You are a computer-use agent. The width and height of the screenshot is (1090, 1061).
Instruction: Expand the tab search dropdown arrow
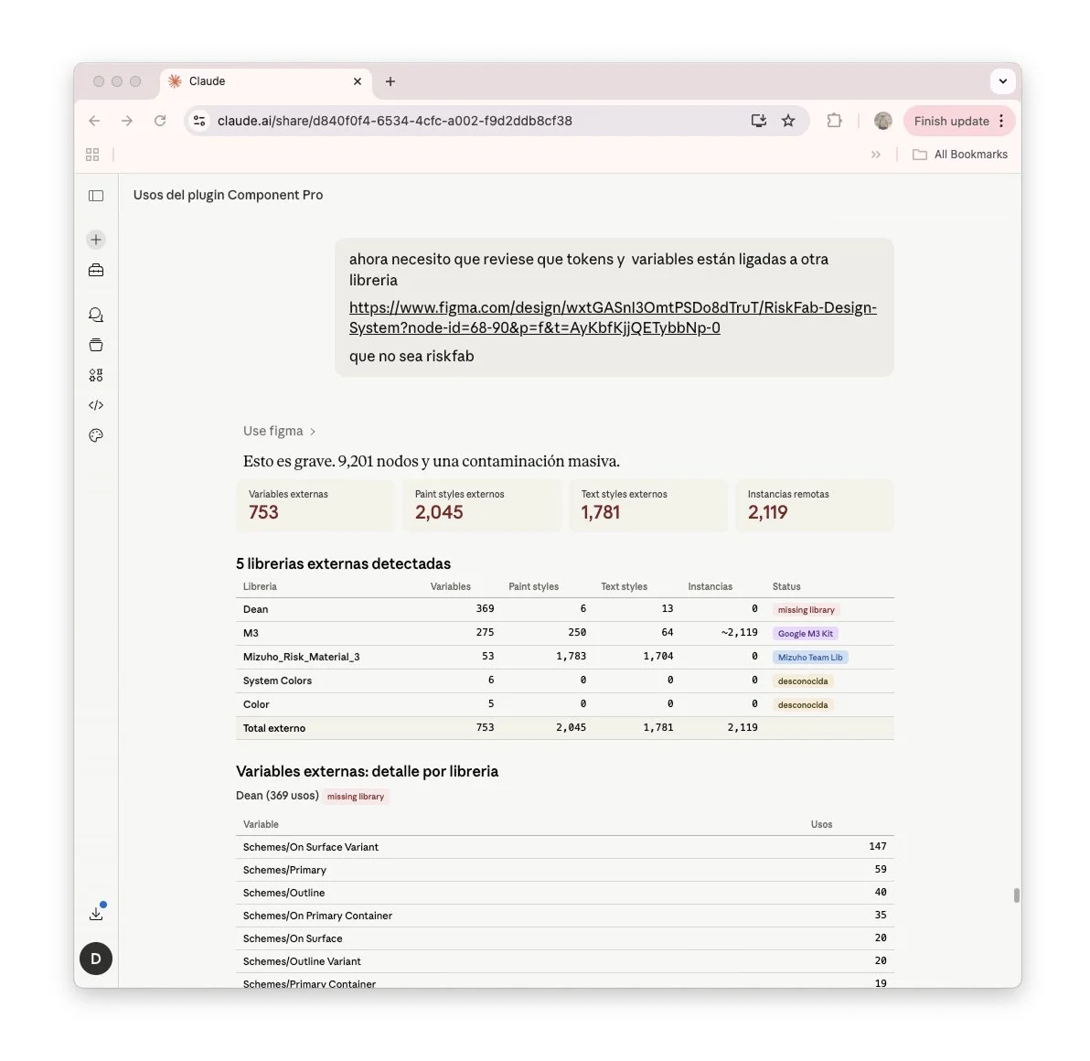[1002, 81]
